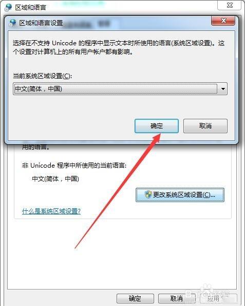Viewport: 245px width, 306px height.
Task: Click the 区域和语言 window title text
Action: [x=31, y=7]
